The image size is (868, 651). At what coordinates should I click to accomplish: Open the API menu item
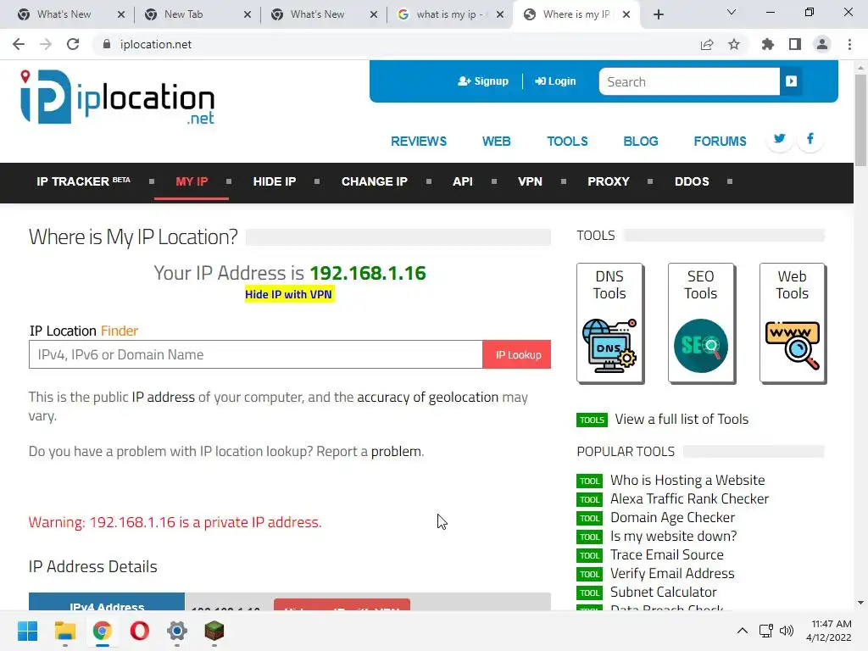coord(463,181)
